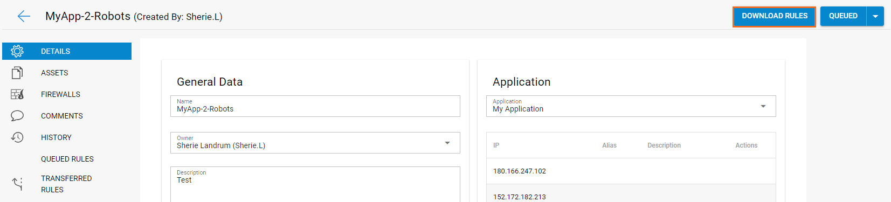Click the Assets documents icon
891x202 pixels.
coord(17,73)
